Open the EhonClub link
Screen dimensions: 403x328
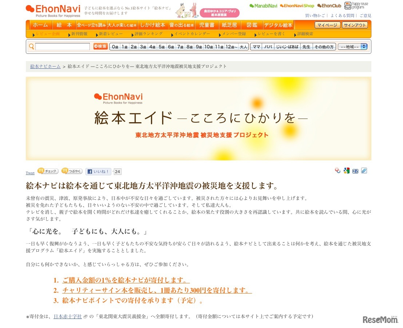point(329,6)
